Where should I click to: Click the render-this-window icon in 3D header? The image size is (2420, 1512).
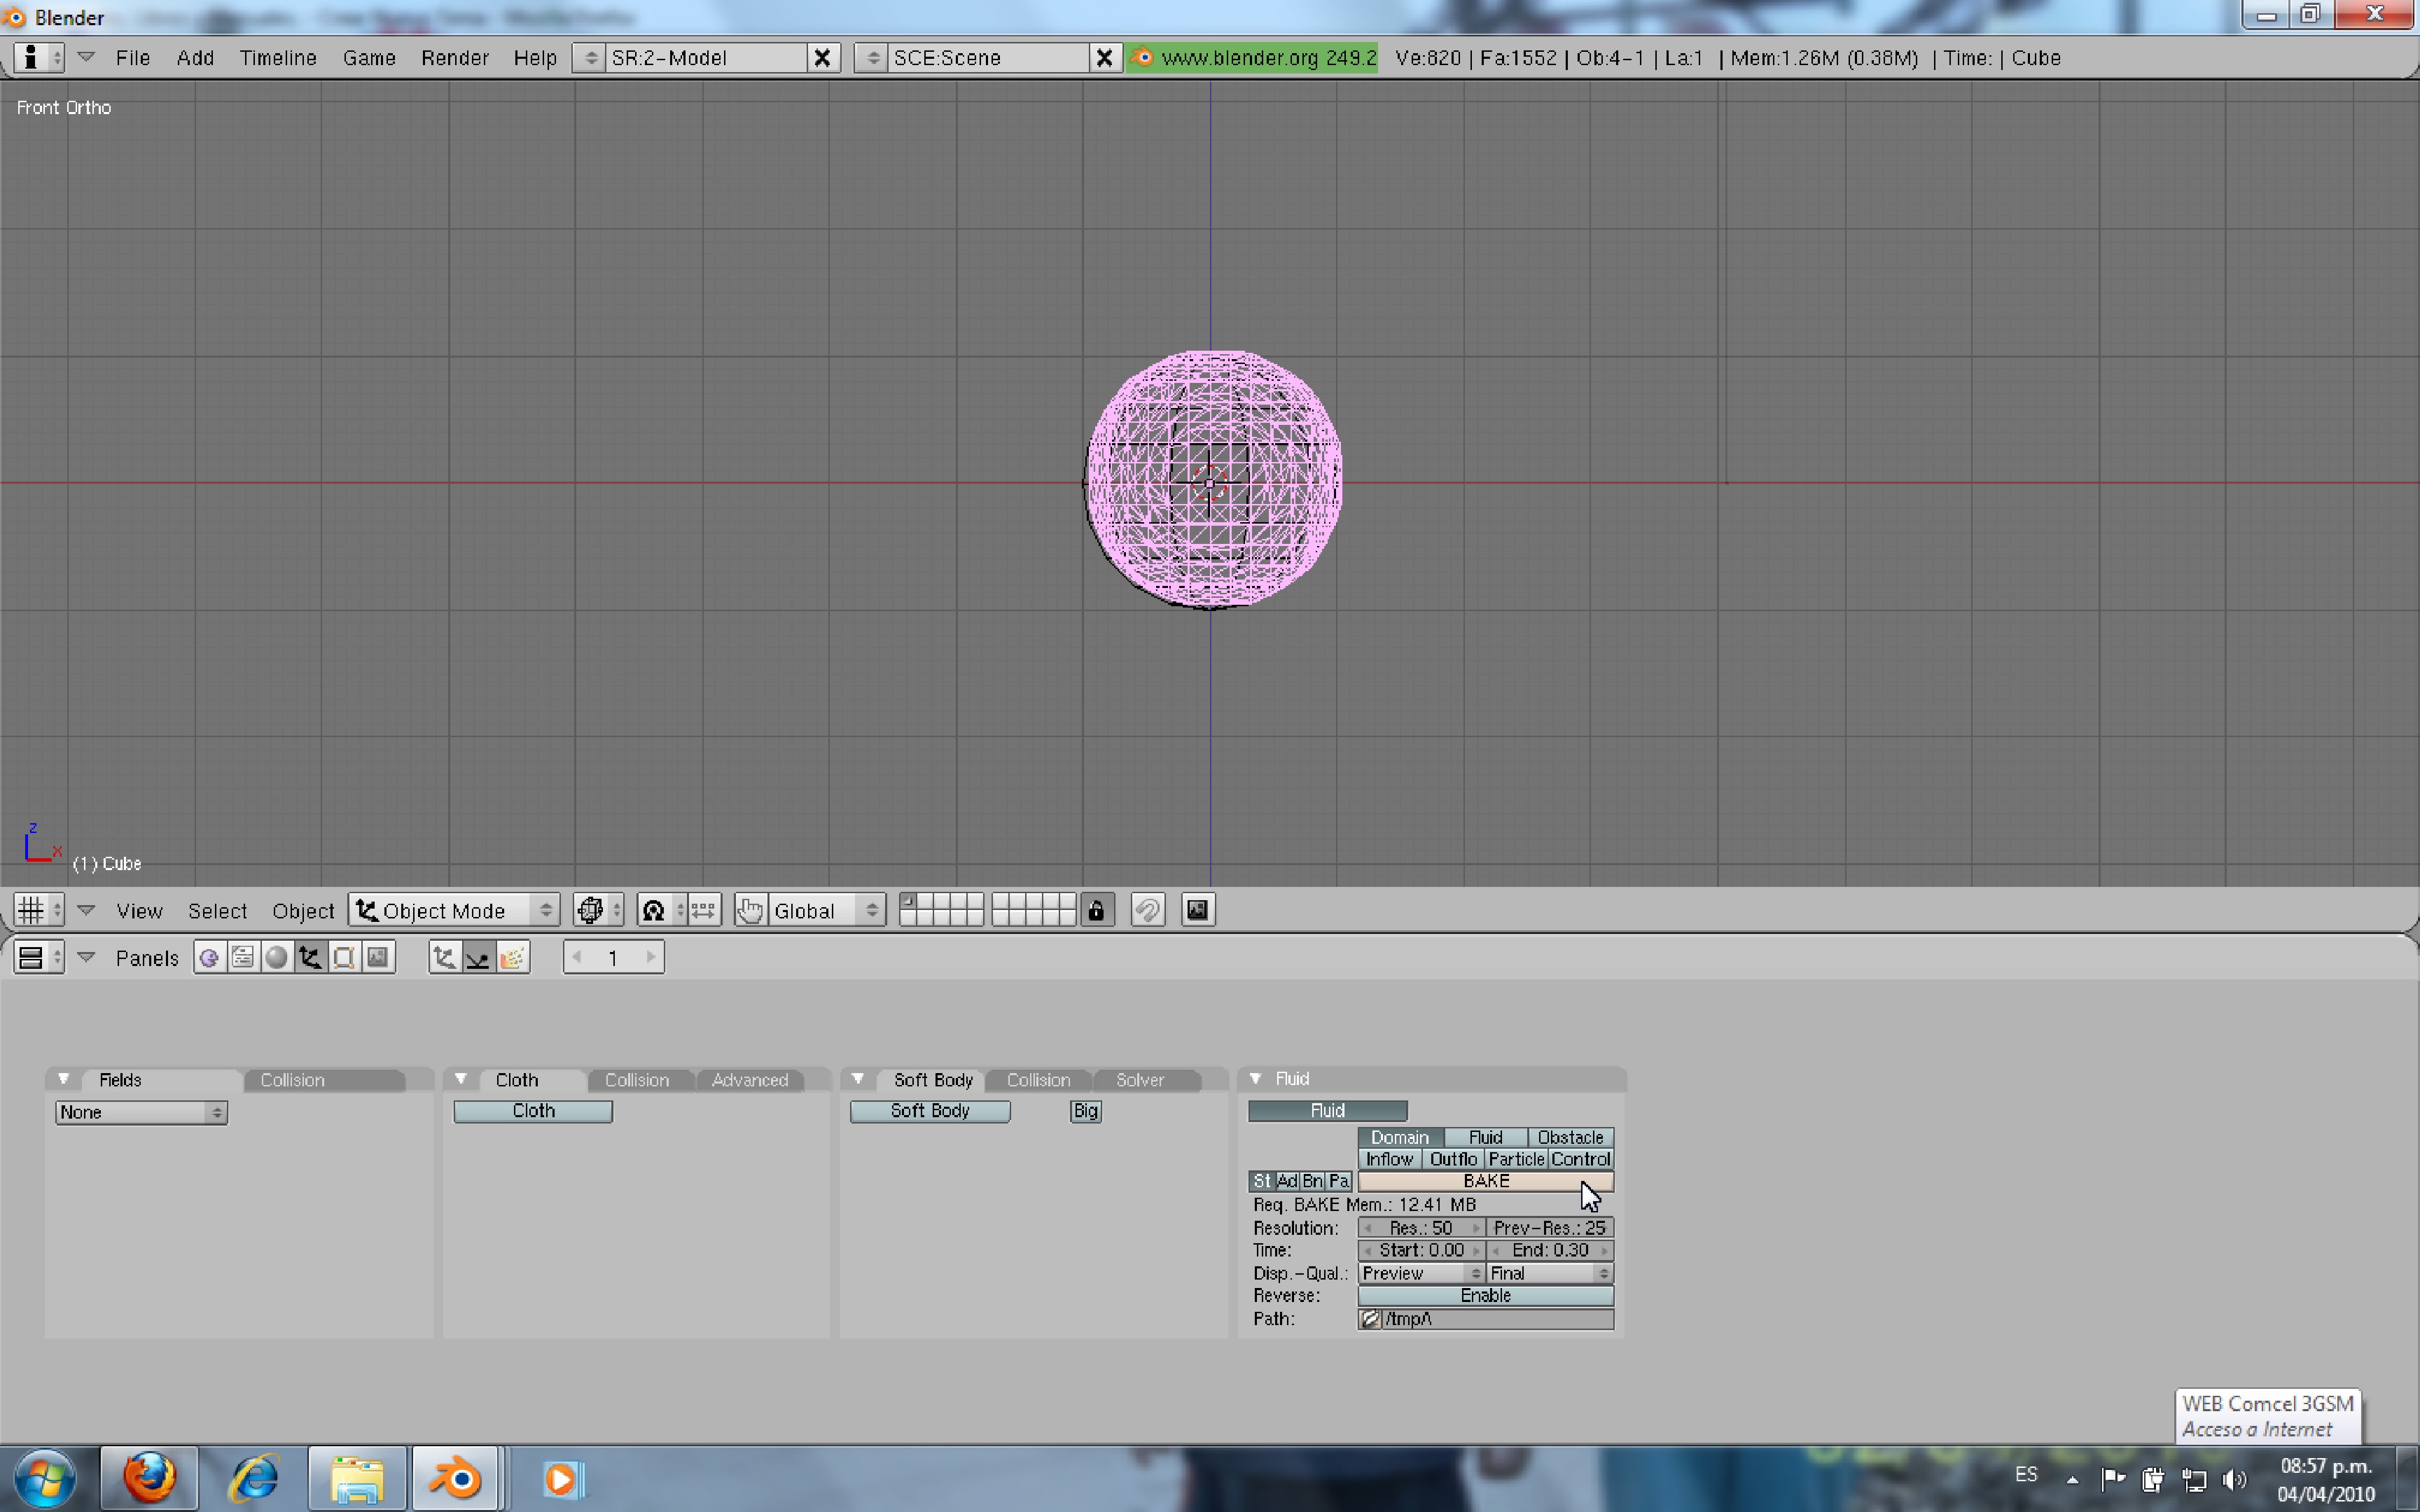(x=1197, y=910)
